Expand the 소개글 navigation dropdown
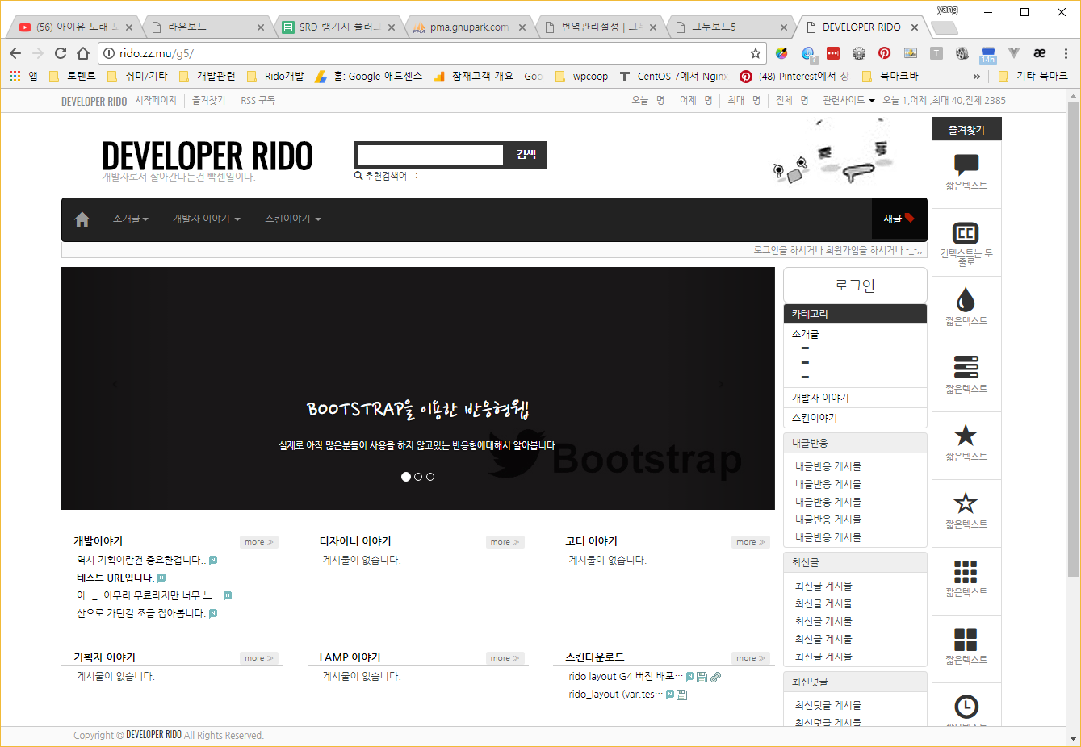Image resolution: width=1081 pixels, height=747 pixels. 130,219
